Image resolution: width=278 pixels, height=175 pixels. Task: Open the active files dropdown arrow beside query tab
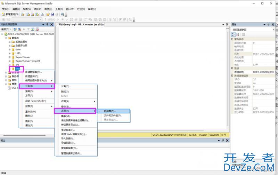pyautogui.click(x=223, y=24)
